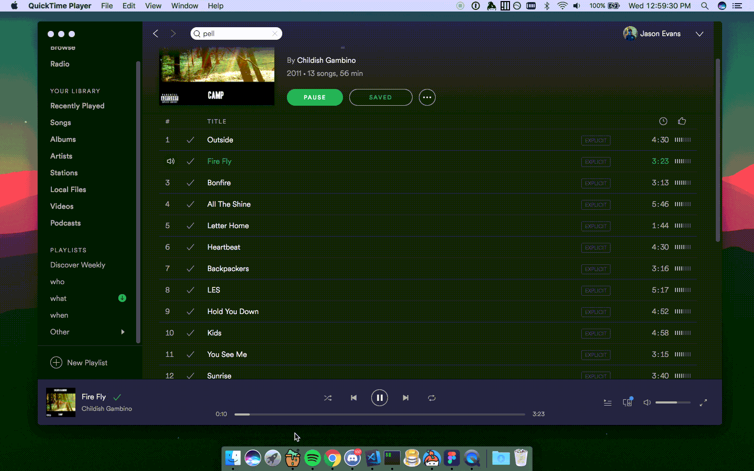Open Childish Gambino artist link in header
The height and width of the screenshot is (471, 754).
tap(326, 60)
